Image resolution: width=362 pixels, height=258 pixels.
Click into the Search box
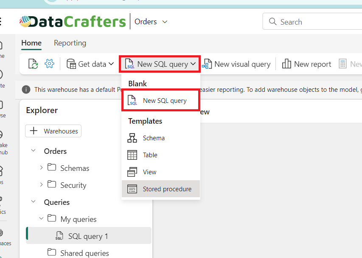point(314,22)
